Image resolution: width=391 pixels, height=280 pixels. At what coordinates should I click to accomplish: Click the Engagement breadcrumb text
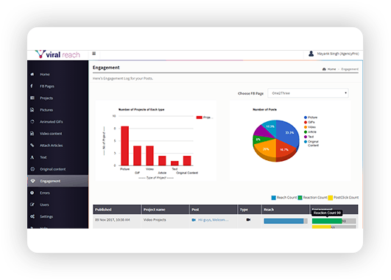(350, 69)
